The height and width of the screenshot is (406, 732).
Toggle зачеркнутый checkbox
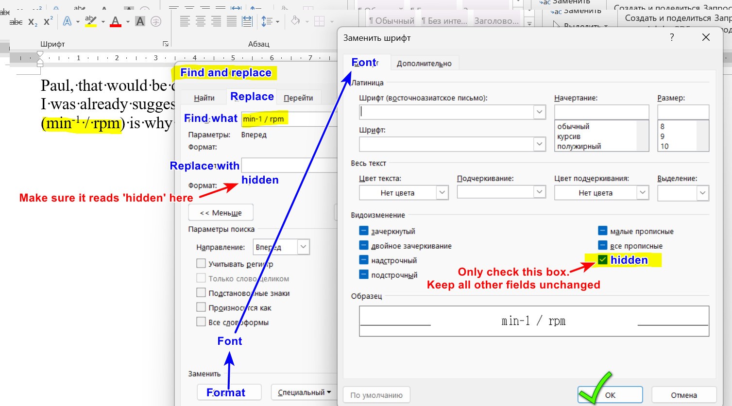364,231
